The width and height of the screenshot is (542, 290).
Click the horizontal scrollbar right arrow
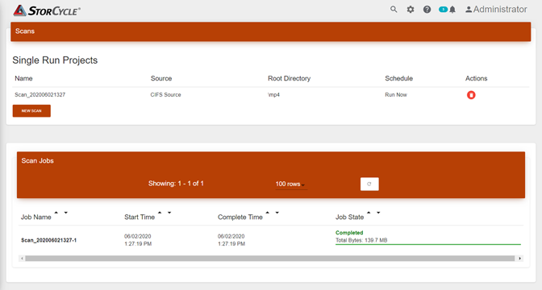(519, 259)
